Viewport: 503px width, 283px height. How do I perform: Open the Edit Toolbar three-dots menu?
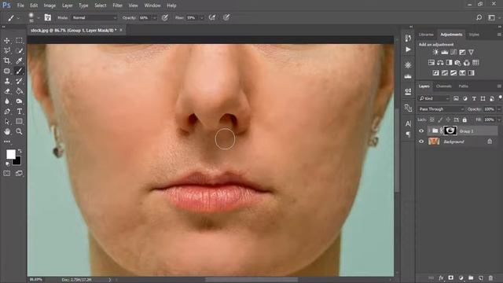click(x=7, y=141)
